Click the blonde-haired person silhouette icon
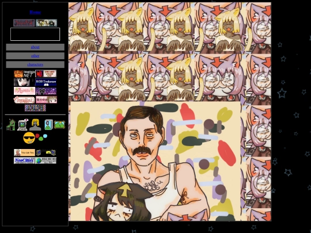Image resolution: width=311 pixels, height=233 pixels. point(35,125)
